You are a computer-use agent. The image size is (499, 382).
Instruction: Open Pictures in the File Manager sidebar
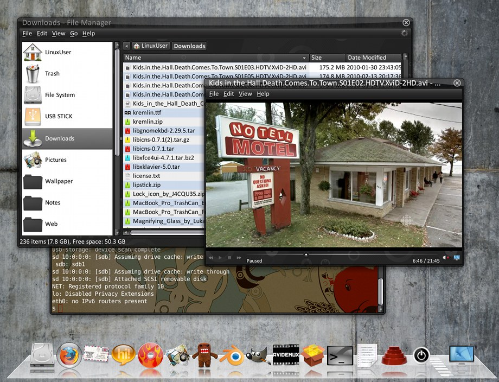click(67, 160)
